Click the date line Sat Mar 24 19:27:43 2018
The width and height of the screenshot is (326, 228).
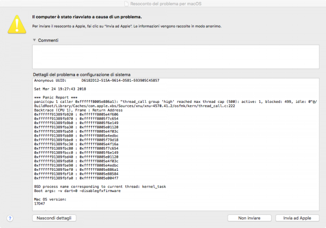60,89
